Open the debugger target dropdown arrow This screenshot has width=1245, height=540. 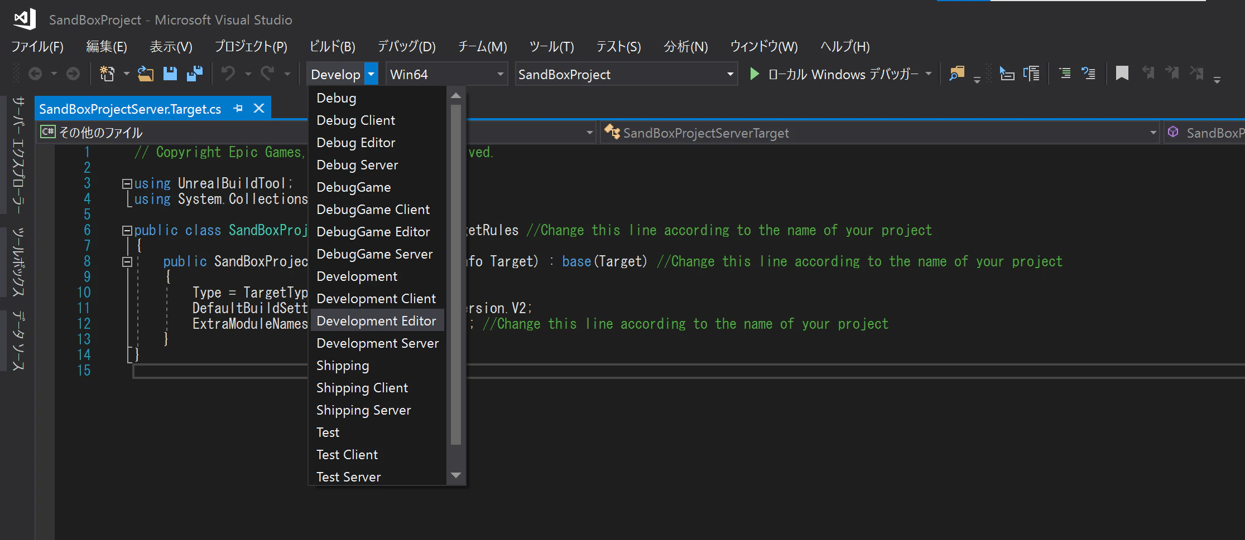pos(929,74)
